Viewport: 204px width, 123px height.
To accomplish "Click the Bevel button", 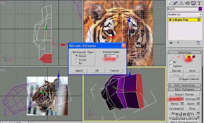I will pyautogui.click(x=175, y=103).
